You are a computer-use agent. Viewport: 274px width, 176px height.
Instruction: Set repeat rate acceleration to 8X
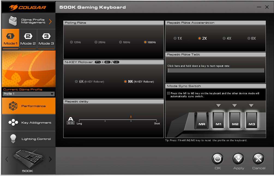point(249,38)
